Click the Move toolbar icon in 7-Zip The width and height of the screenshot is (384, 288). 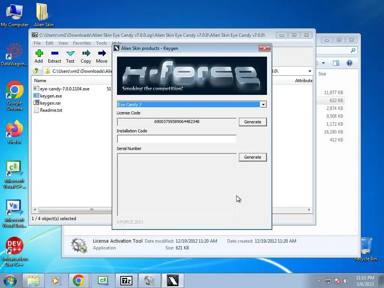point(102,56)
